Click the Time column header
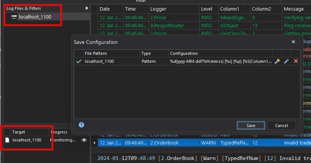This screenshot has height=163, width=311. tap(136, 9)
